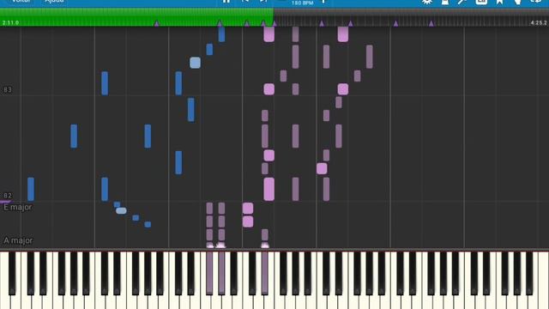Click the rightmost pressed purple piano key
Image resolution: width=549 pixels, height=309 pixels.
(265, 273)
